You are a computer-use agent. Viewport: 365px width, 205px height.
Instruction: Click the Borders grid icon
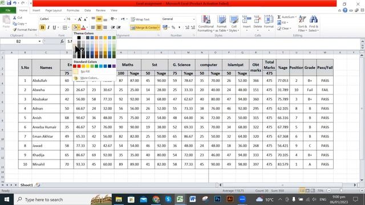pos(65,27)
